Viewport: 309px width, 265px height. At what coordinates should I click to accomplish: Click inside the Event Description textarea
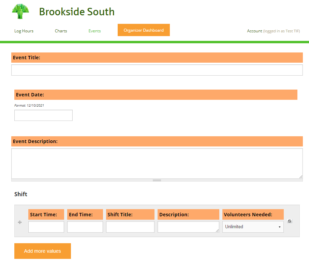(157, 163)
